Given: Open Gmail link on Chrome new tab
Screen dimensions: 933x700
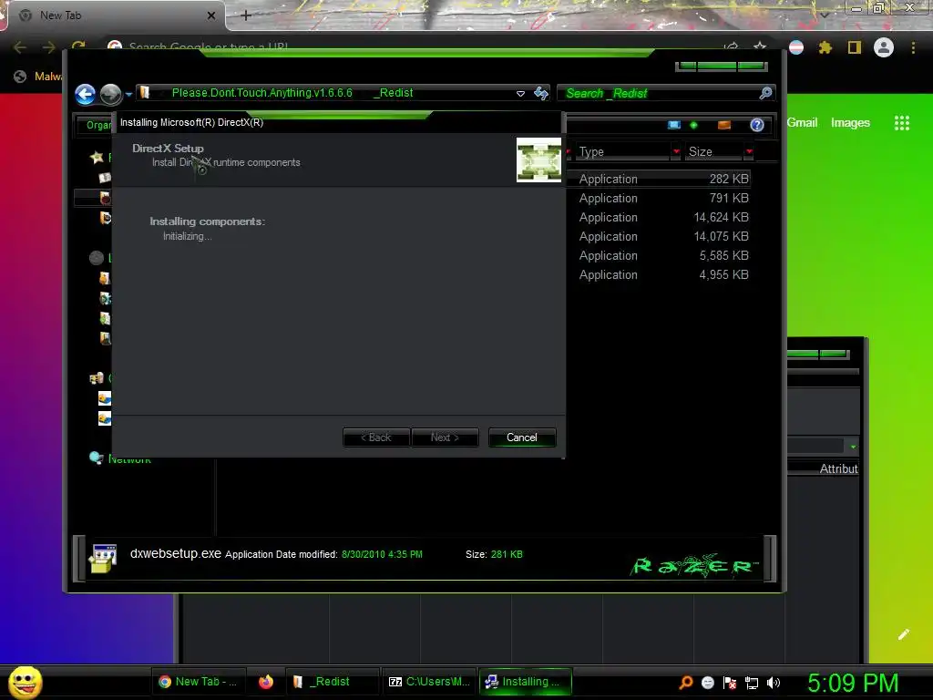Looking at the screenshot, I should coord(802,123).
